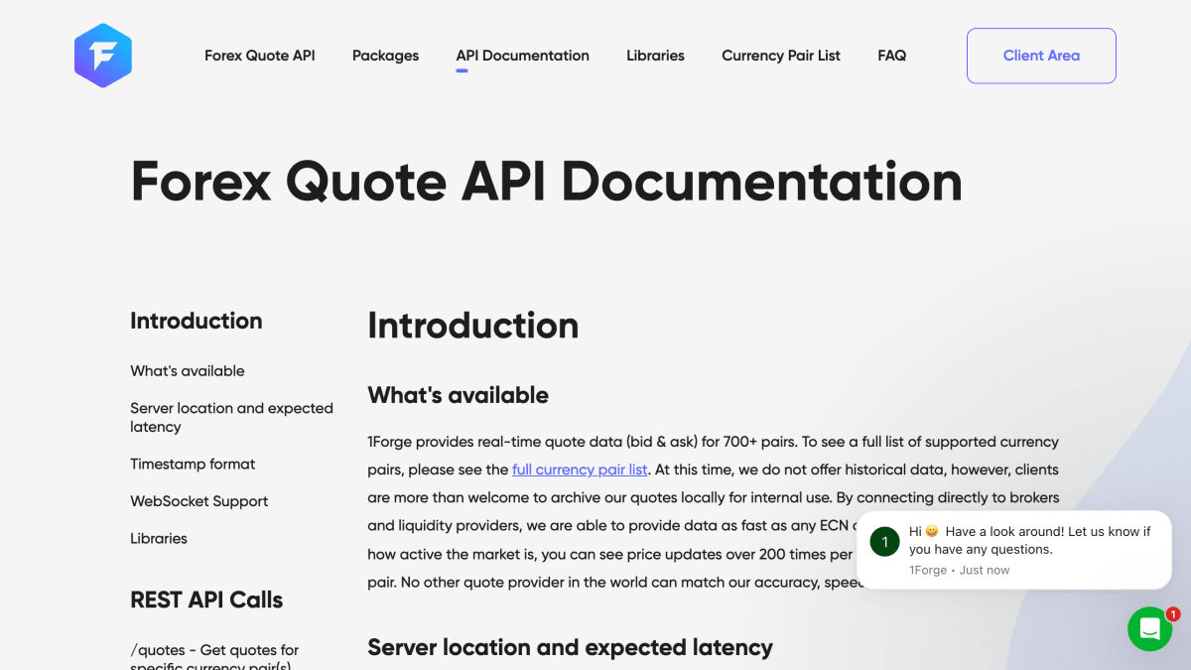1191x670 pixels.
Task: Open FAQ page
Action: (x=891, y=56)
